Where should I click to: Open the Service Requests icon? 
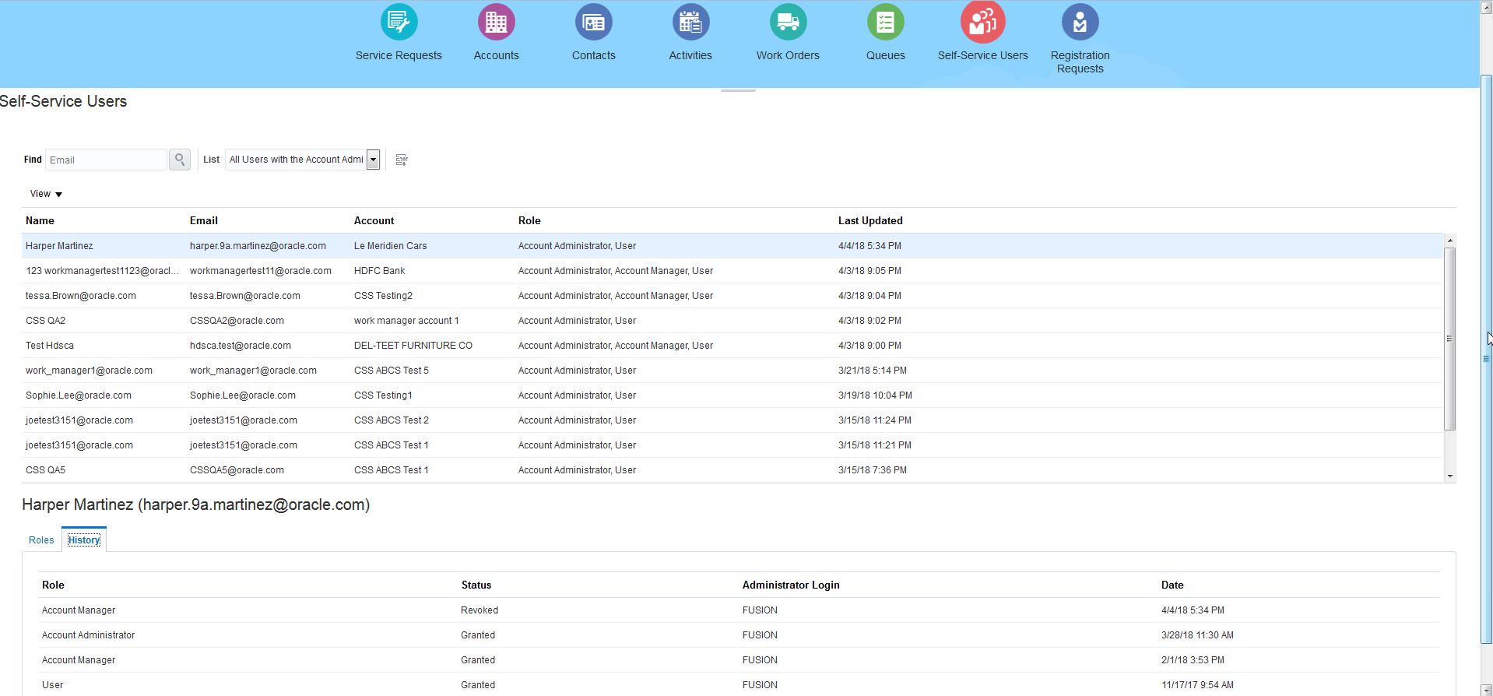399,23
